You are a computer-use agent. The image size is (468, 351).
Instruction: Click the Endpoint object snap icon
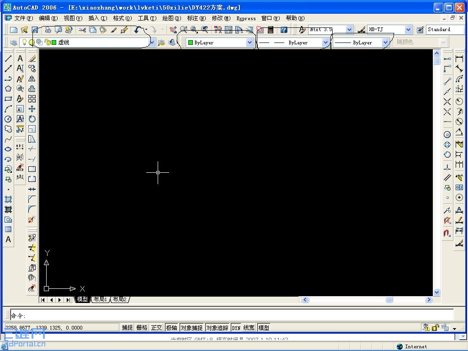(447, 81)
